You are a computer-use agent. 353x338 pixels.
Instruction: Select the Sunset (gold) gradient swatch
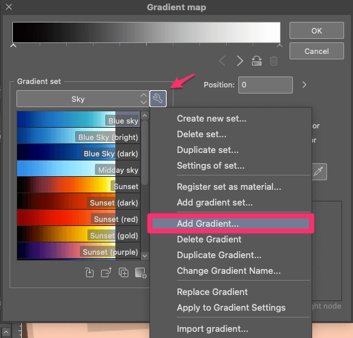tap(79, 234)
